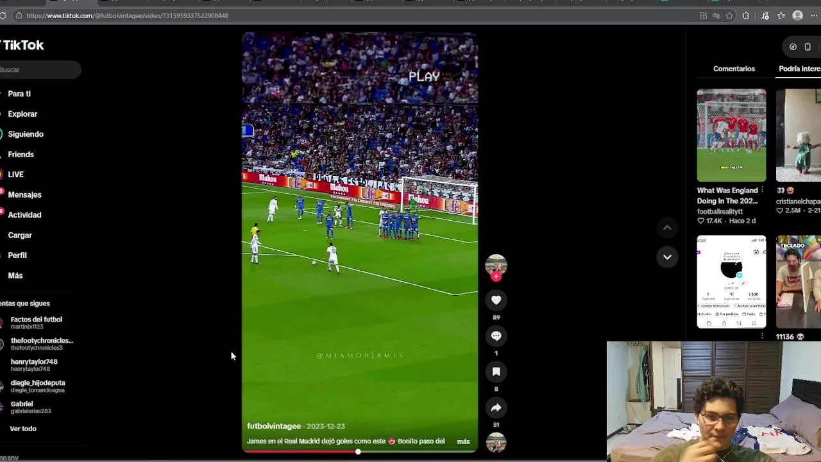Open the futbolvintagee creator name
The image size is (821, 462).
pos(274,426)
